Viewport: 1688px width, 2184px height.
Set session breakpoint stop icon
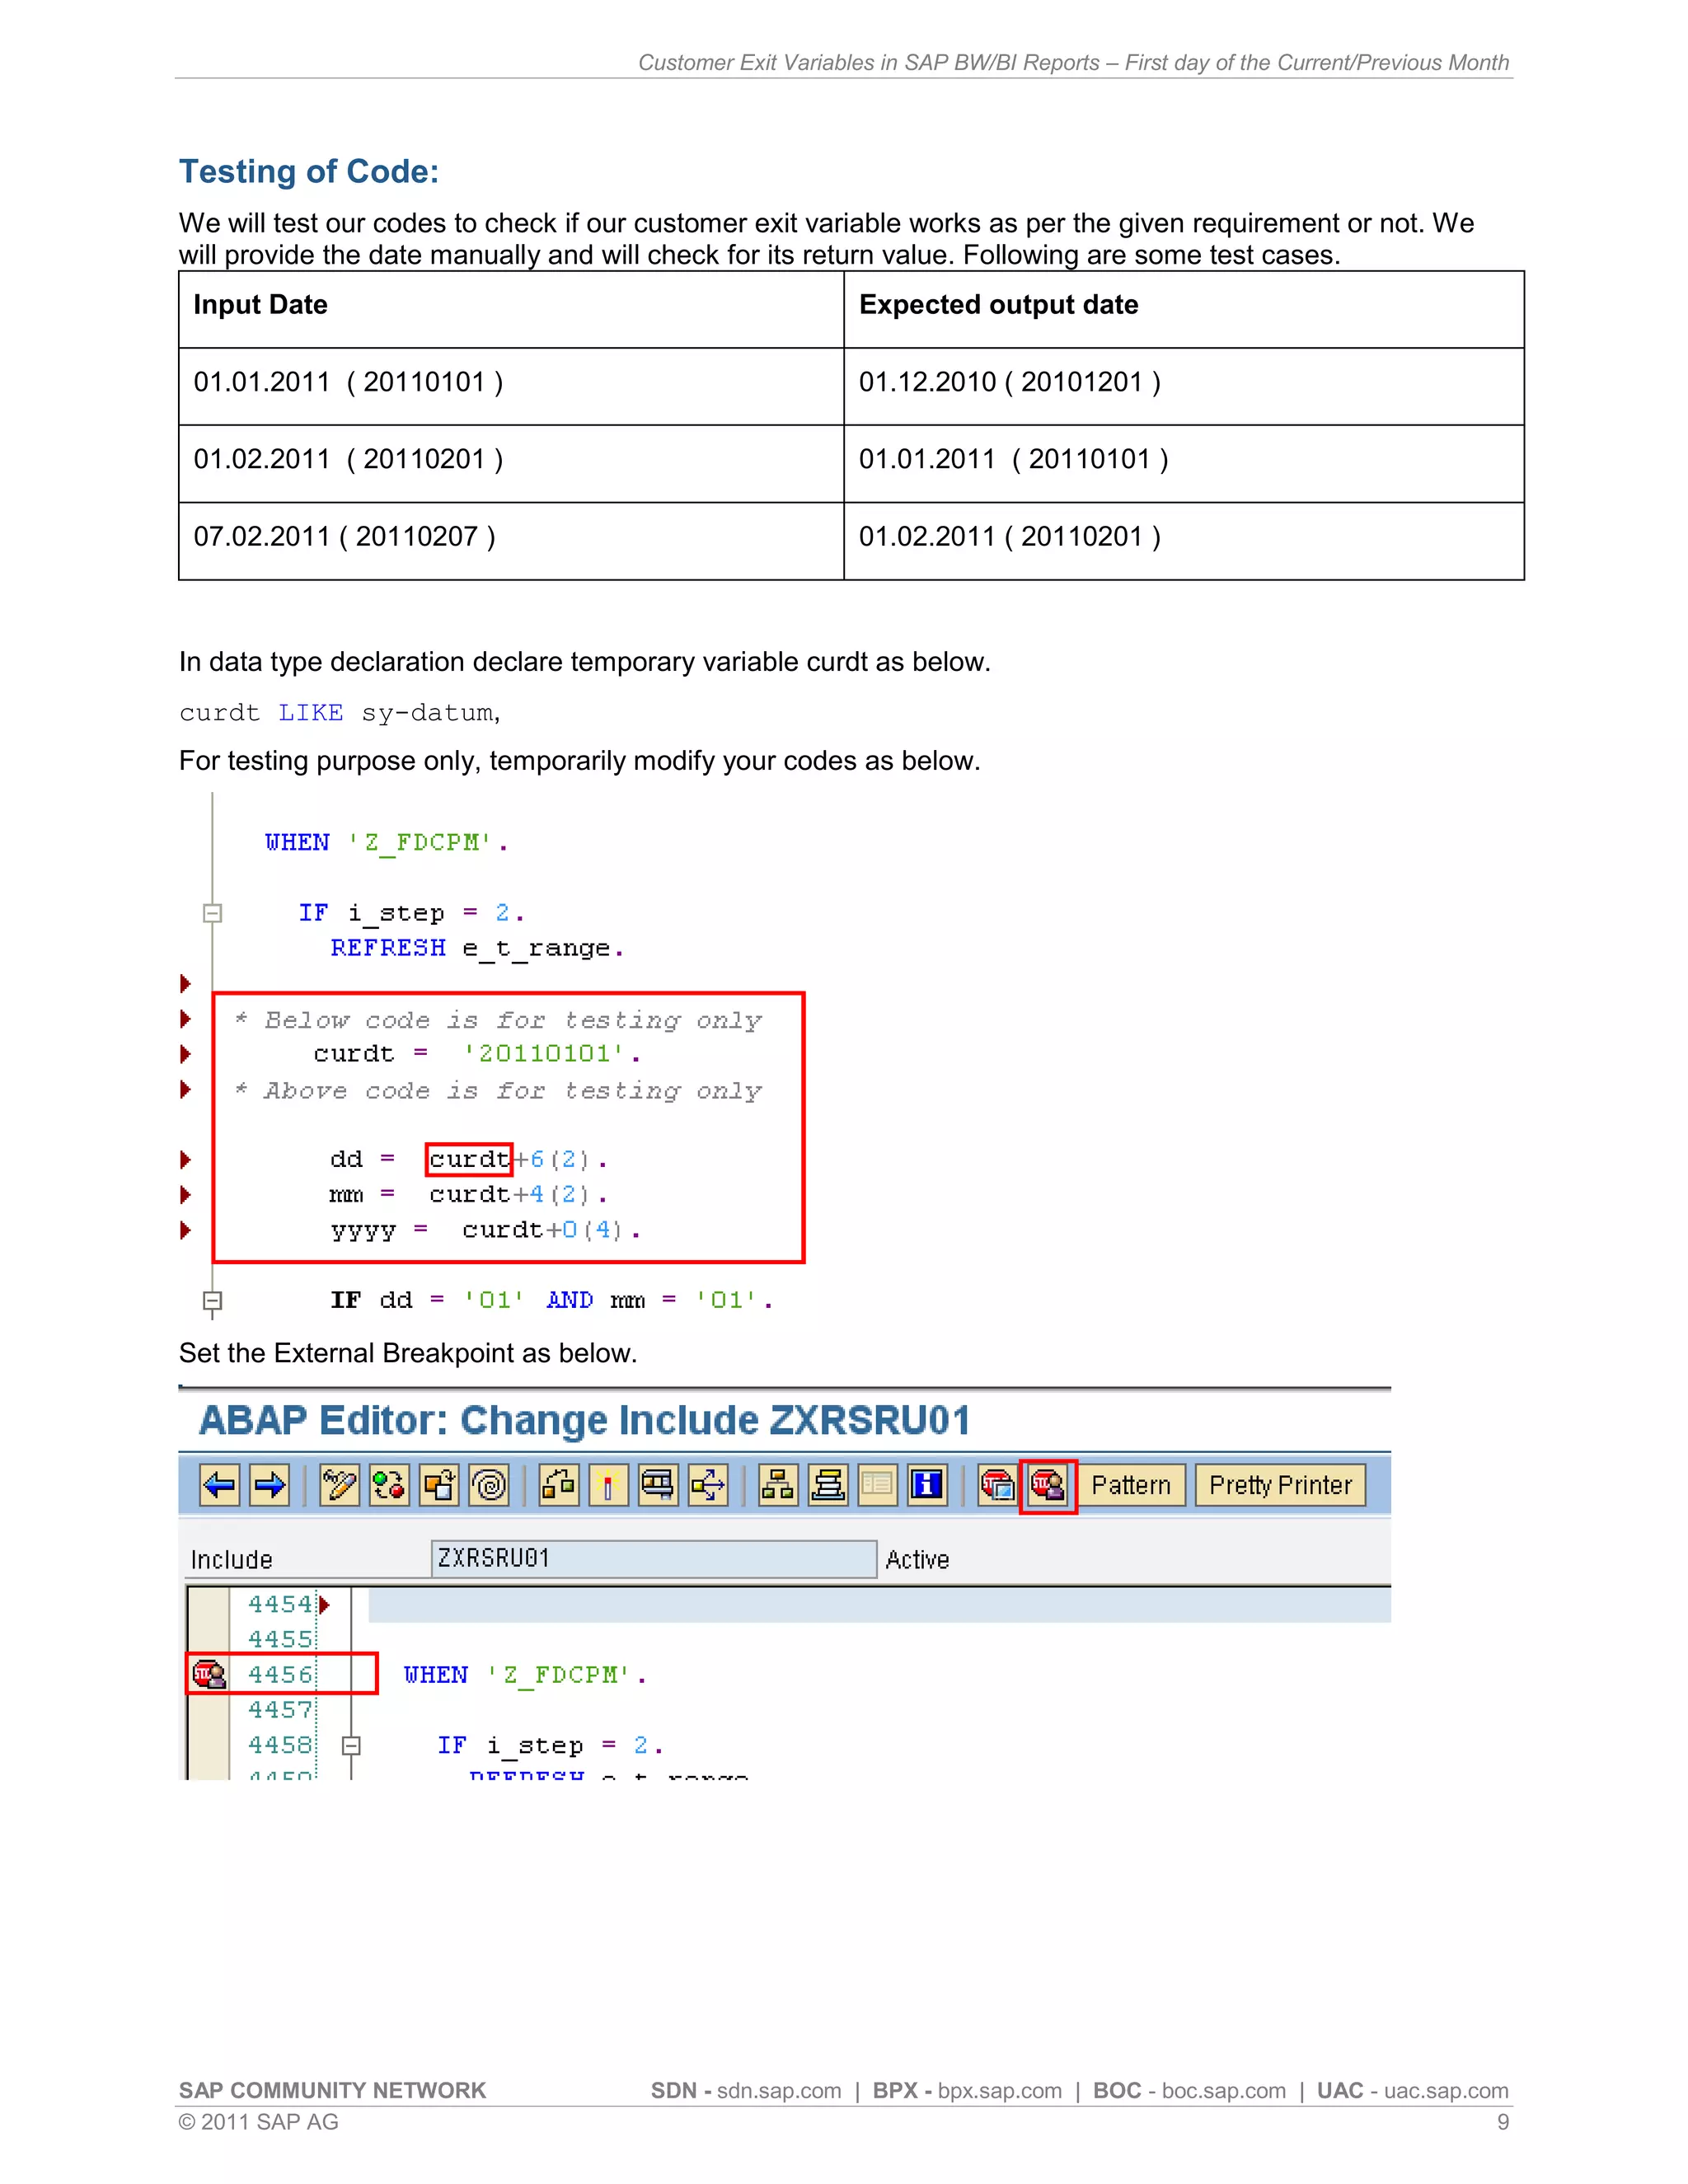997,1485
